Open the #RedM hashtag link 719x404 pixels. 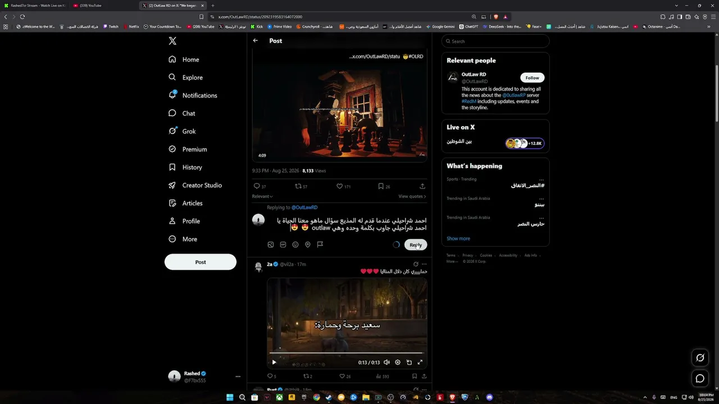coord(469,102)
